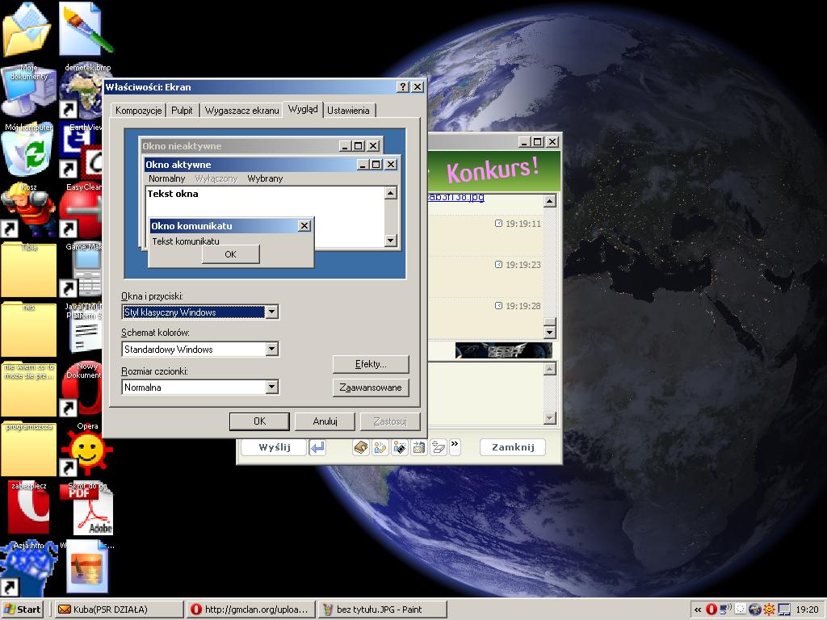
Task: Open the Schemat kolorów combo box
Action: (271, 350)
